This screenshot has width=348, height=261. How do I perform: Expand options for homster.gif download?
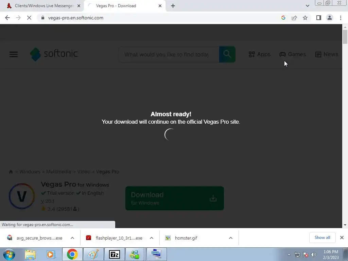click(x=231, y=238)
